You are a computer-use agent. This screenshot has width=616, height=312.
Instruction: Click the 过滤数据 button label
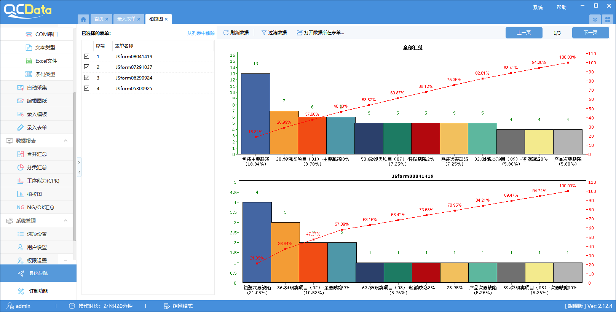[278, 33]
